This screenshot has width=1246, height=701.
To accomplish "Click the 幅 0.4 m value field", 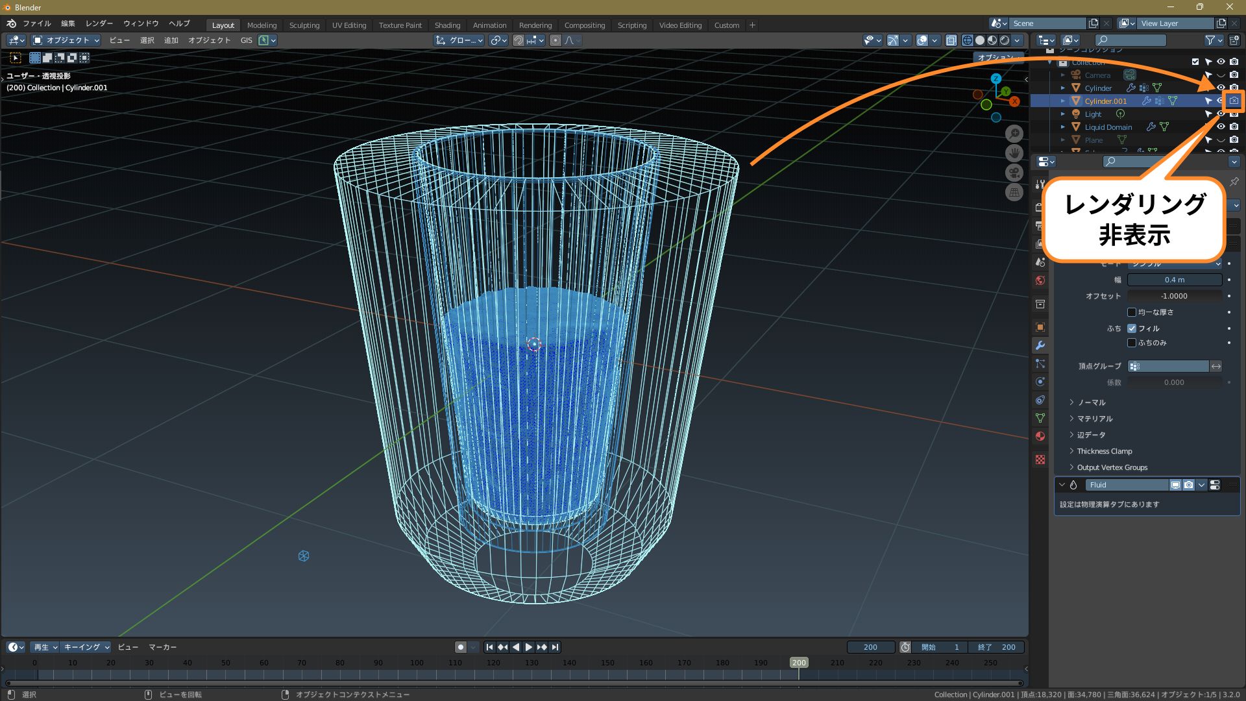I will coord(1174,280).
